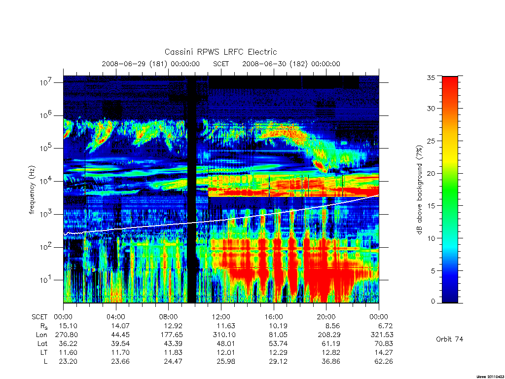Click the "Lon" row label
This screenshot has width=505, height=379.
click(41, 335)
